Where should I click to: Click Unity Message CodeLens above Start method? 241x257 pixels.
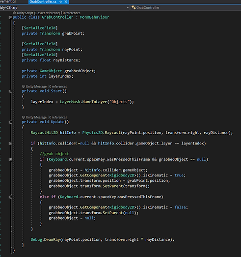(x=36, y=86)
